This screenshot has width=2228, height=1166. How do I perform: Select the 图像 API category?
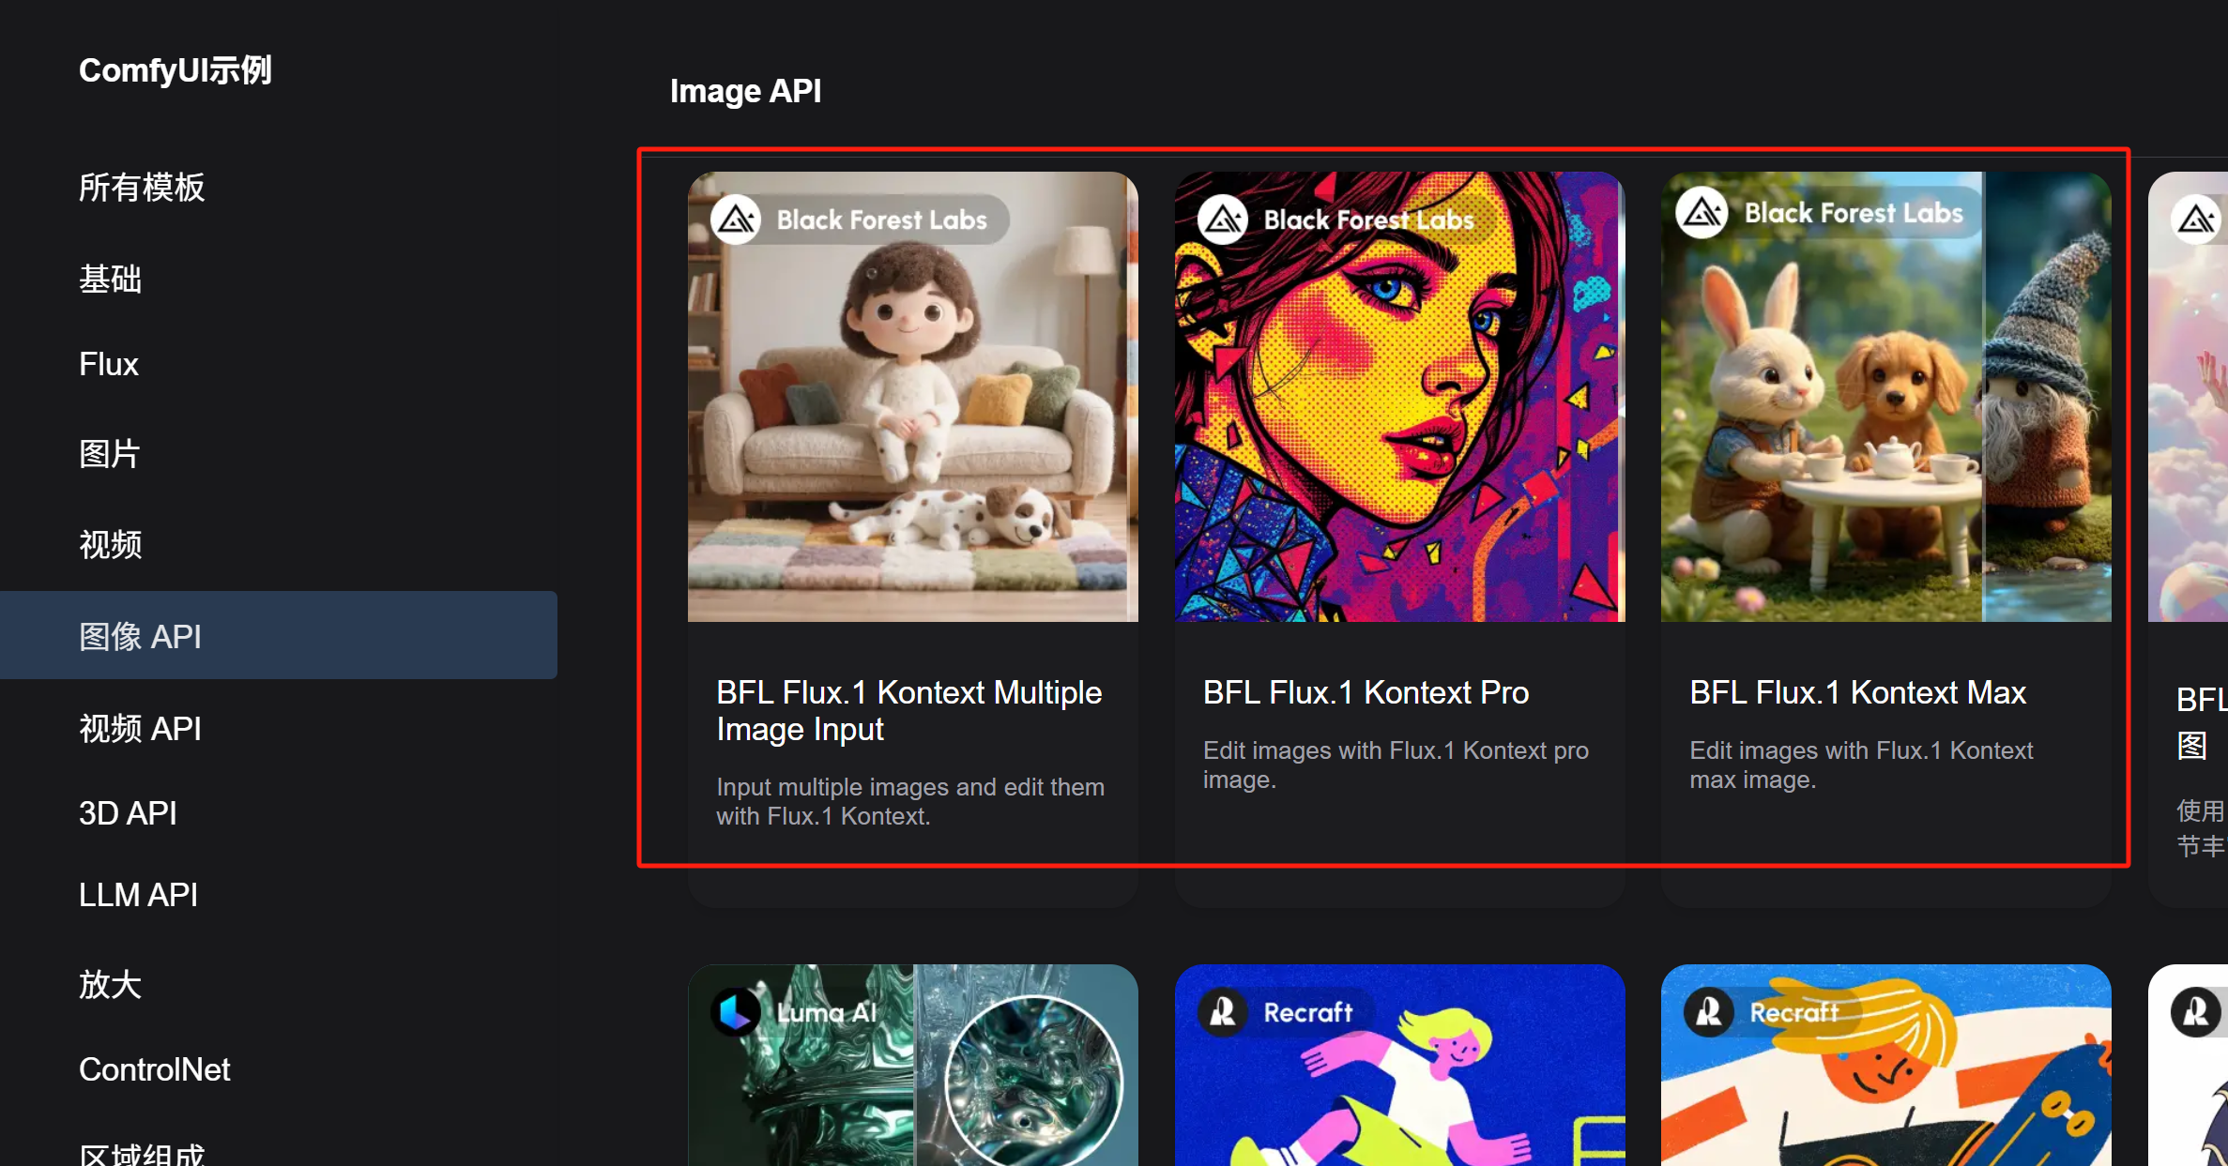[x=141, y=636]
